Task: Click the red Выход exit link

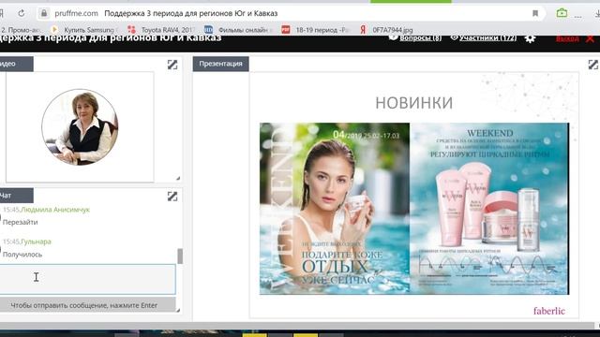Action: [x=567, y=38]
